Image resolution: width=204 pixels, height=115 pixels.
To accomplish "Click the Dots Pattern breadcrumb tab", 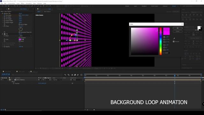I will click(47, 11).
